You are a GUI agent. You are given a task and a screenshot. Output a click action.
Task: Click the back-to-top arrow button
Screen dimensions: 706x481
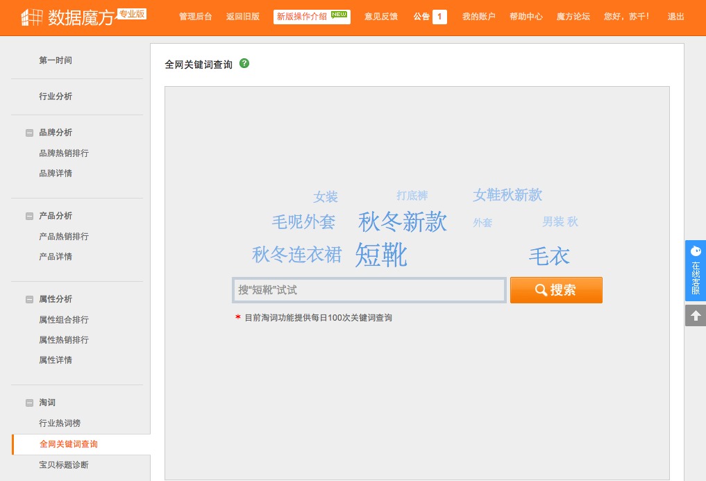click(x=696, y=316)
